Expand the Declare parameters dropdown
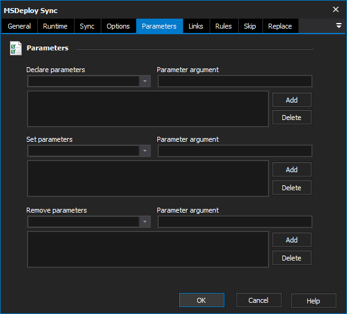This screenshot has width=347, height=314. (145, 81)
